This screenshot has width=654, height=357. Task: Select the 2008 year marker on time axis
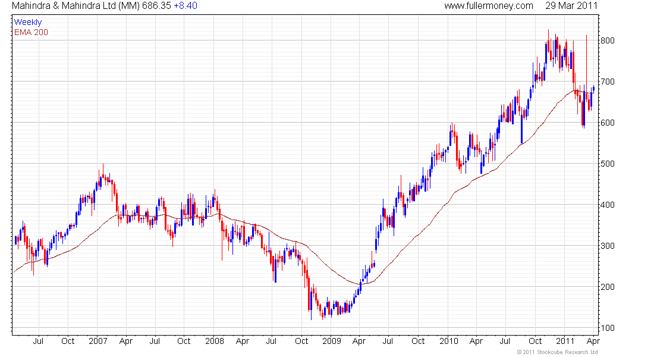215,341
